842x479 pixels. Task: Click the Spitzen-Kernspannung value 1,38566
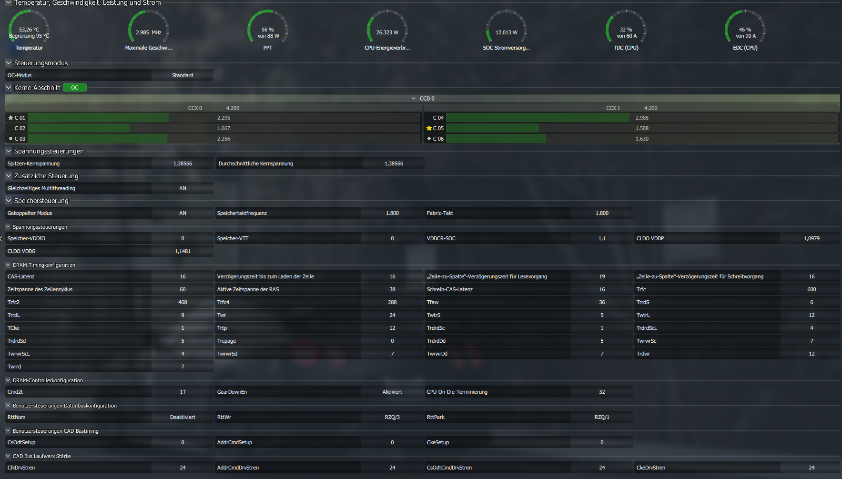(x=183, y=163)
